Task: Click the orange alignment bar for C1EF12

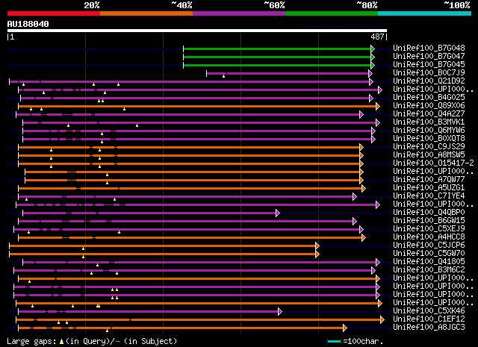Action: click(x=199, y=320)
